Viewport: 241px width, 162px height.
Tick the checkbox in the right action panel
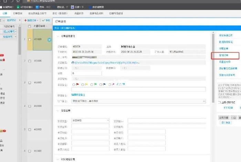[220, 102]
